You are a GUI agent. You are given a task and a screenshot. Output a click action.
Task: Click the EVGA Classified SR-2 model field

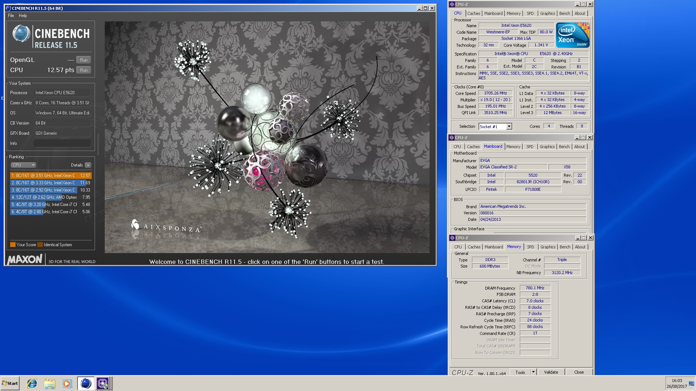point(513,167)
